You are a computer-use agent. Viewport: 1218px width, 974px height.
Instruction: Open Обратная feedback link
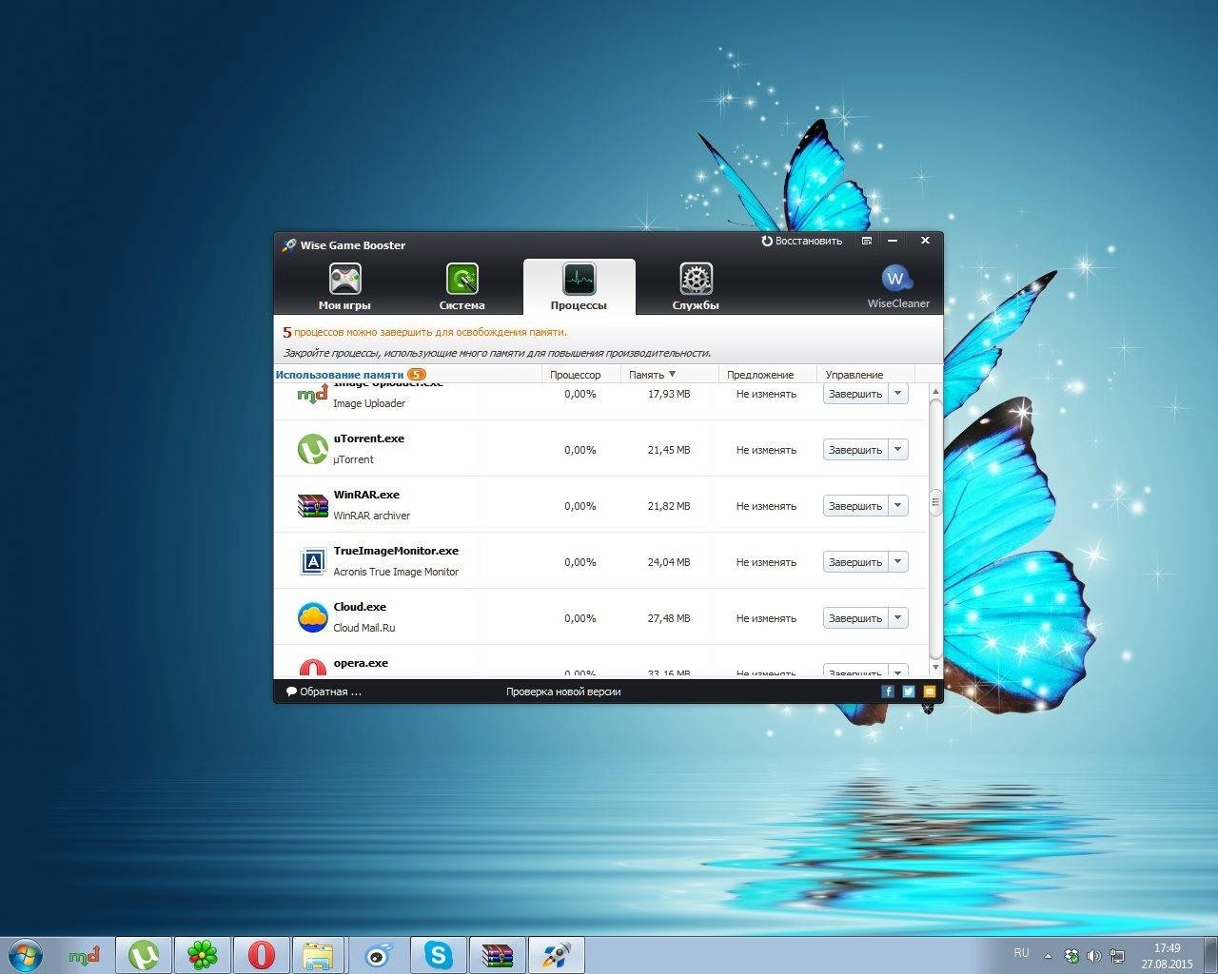[324, 692]
